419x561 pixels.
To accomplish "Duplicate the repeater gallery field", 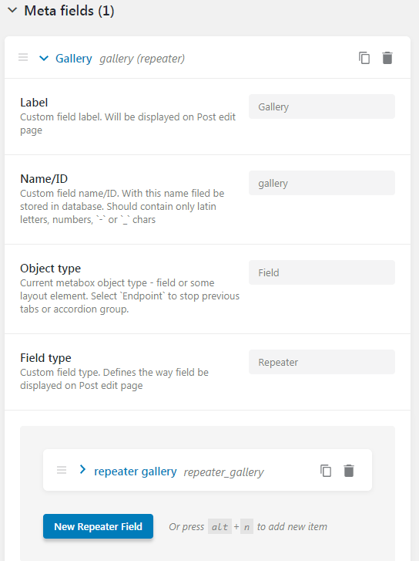I will click(325, 471).
